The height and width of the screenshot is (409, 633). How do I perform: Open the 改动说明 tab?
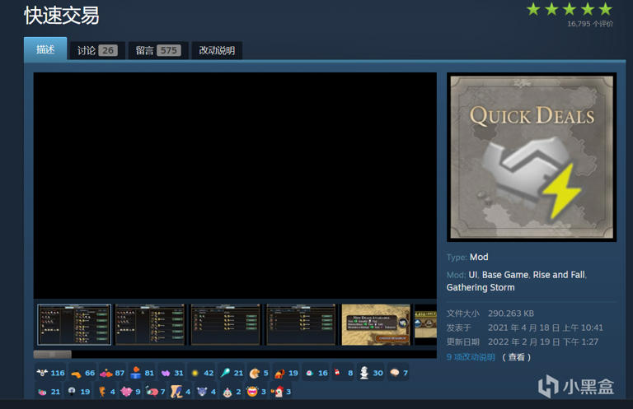(x=218, y=50)
